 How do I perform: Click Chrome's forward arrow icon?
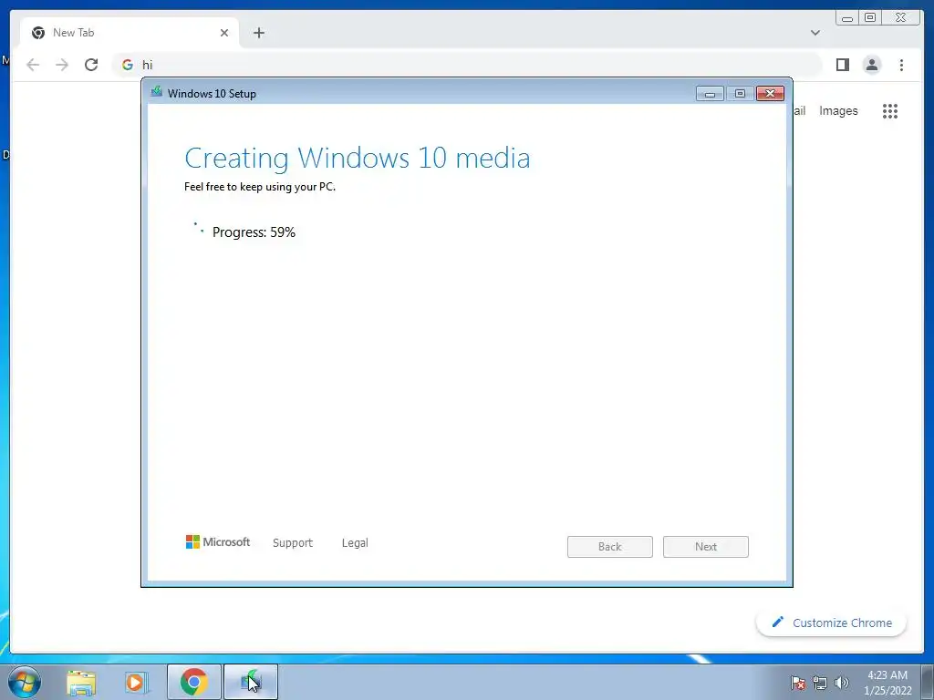point(62,65)
